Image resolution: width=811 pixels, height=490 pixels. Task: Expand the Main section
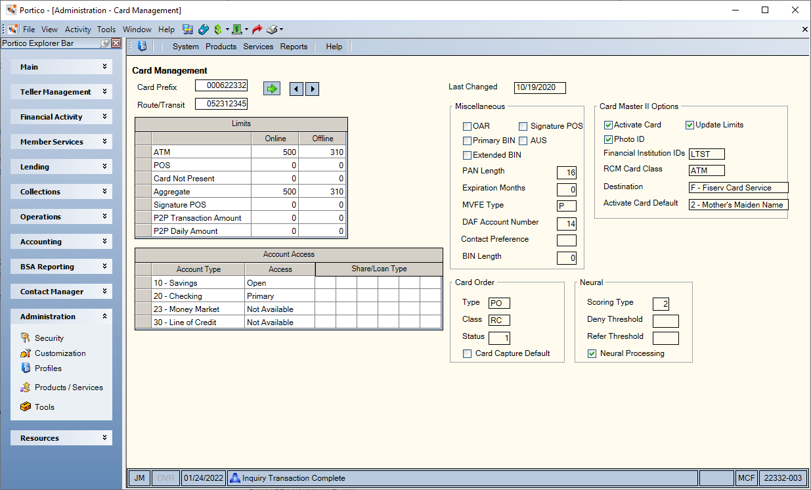(61, 67)
